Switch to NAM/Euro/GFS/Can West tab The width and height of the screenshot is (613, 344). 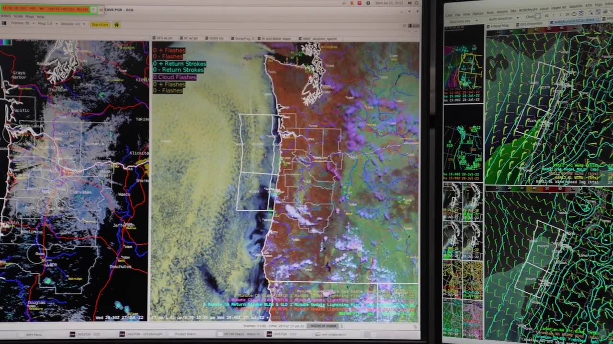pyautogui.click(x=575, y=21)
